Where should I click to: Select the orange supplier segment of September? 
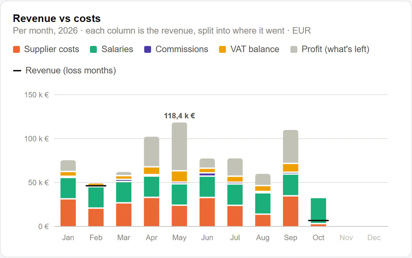pyautogui.click(x=291, y=211)
